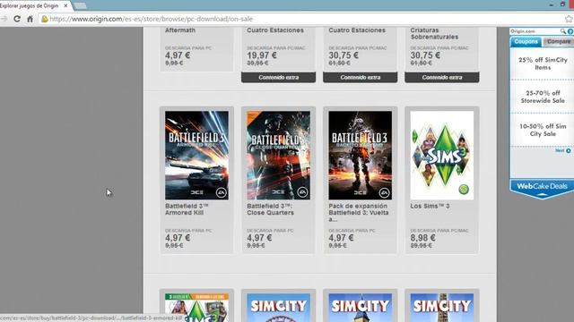Switch to the Coupons tab in WebCake panel
Screen dimensions: 574x322
526,42
